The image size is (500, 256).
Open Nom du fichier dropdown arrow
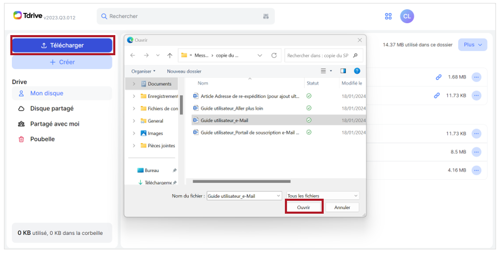click(x=279, y=196)
